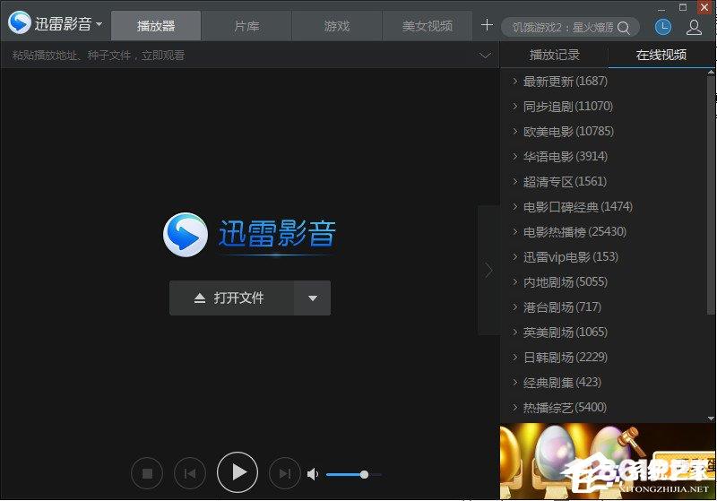Click the 打开文件 button
The image size is (717, 501).
point(232,298)
